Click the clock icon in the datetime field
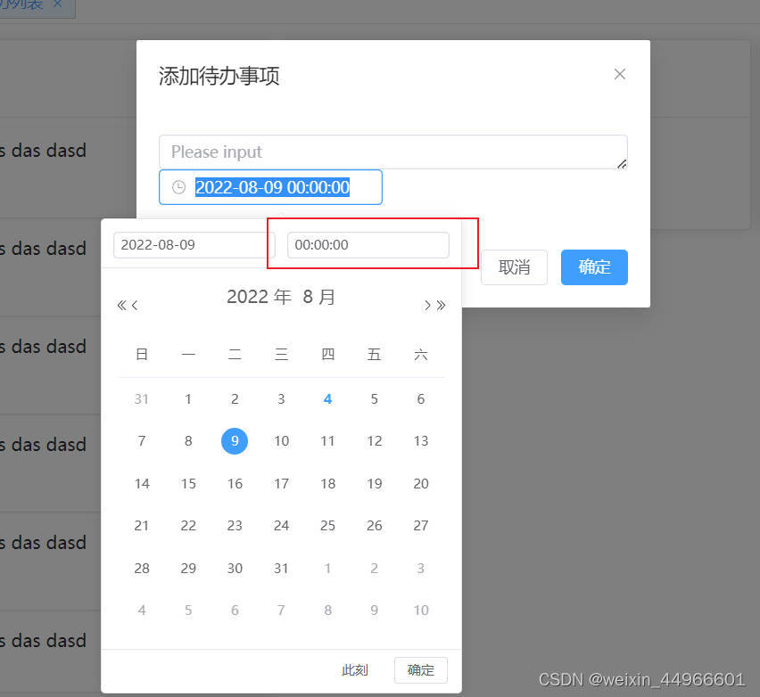Viewport: 760px width, 697px height. (180, 187)
